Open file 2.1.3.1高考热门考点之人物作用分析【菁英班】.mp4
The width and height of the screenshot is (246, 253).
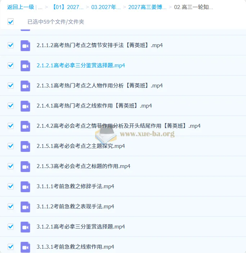(x=99, y=86)
